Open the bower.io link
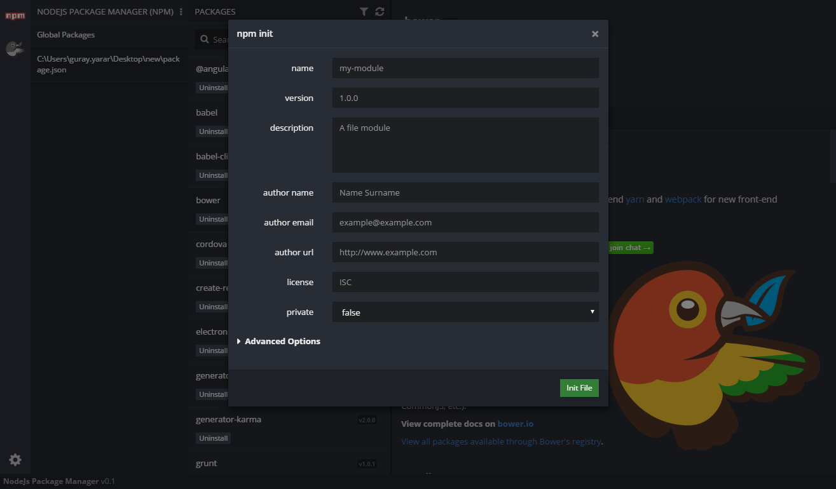Viewport: 836px width, 489px height. click(516, 424)
